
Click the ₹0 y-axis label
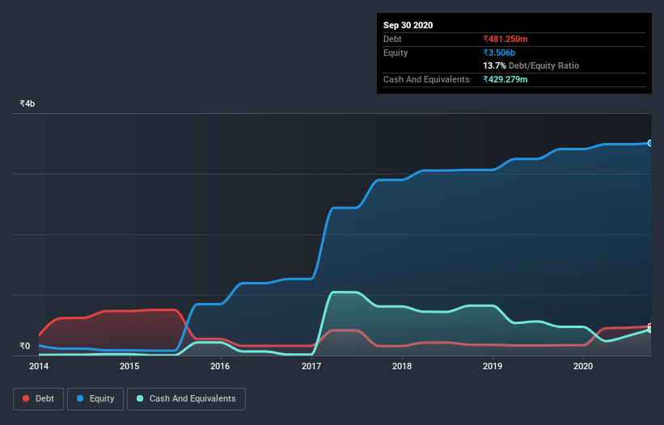pos(25,346)
